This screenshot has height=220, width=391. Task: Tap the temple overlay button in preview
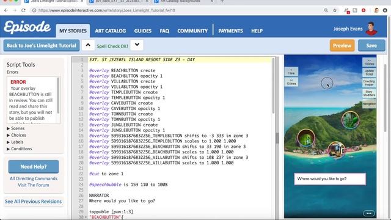[x=306, y=137]
